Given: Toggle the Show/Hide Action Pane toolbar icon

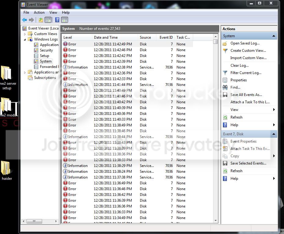Looking at the screenshot, I should tap(65, 20).
